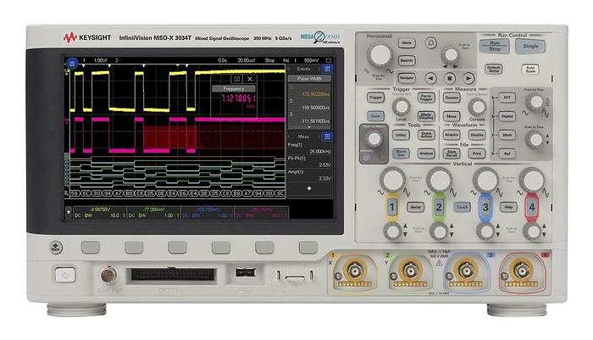Push the Cursors knob
This screenshot has width=593, height=340.
tap(477, 107)
